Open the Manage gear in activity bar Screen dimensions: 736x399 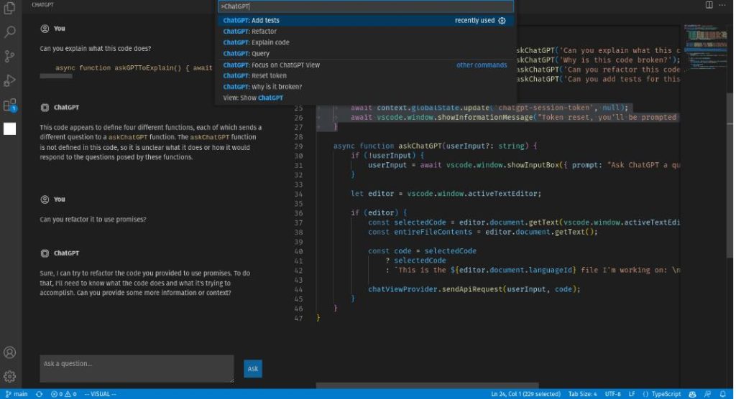(9, 377)
